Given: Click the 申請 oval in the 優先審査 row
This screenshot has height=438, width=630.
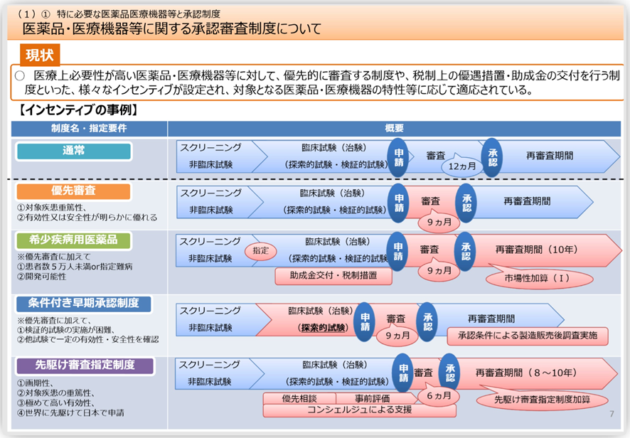Looking at the screenshot, I should 399,203.
